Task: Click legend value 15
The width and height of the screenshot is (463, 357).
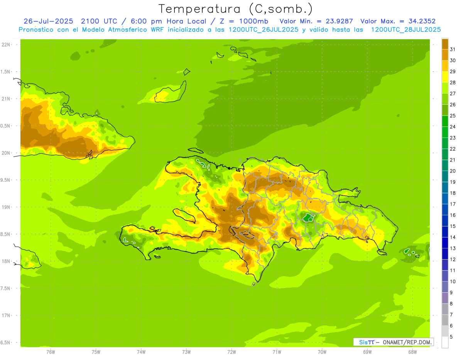Action: coord(453,226)
